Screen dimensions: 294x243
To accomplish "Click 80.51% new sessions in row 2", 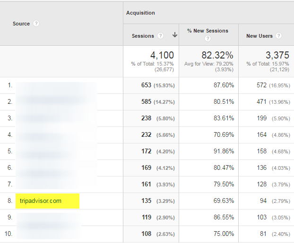I will [x=224, y=101].
